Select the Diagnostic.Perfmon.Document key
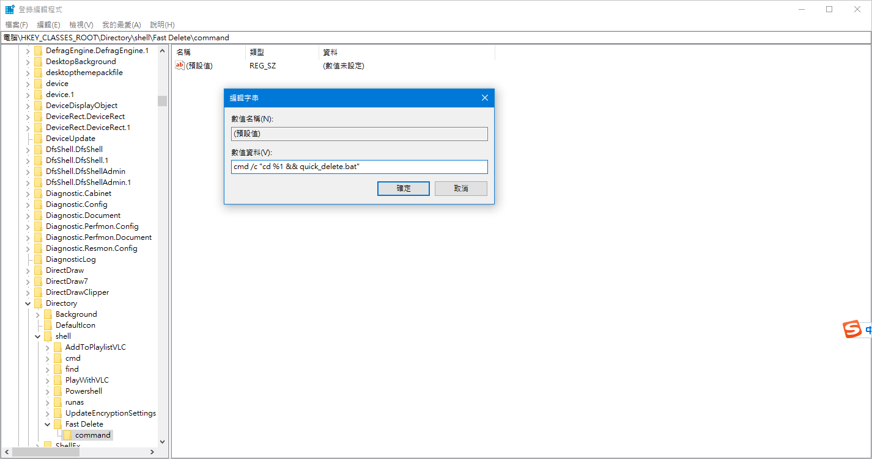Screen dimensions: 872x459 pos(99,237)
